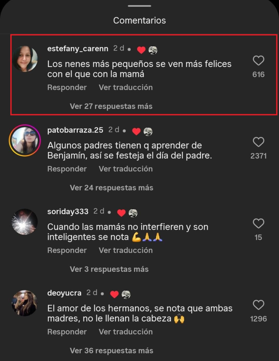Screen dimensions: 279x361
Task: Tap soriday333's profile avatar
Action: (25, 222)
